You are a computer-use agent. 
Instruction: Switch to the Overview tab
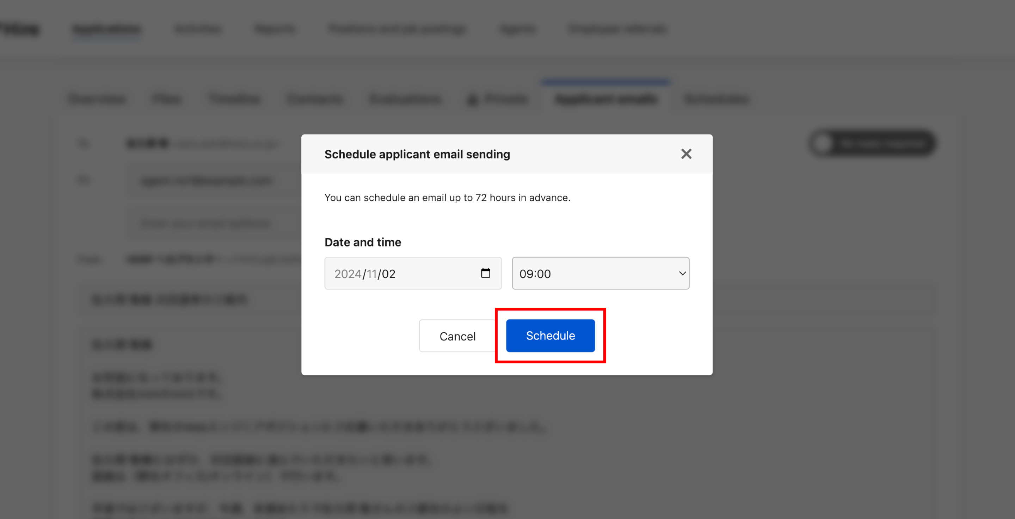(x=97, y=99)
